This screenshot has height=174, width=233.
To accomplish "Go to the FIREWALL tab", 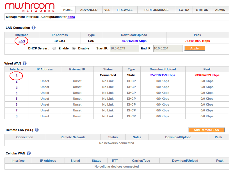I will (125, 10).
